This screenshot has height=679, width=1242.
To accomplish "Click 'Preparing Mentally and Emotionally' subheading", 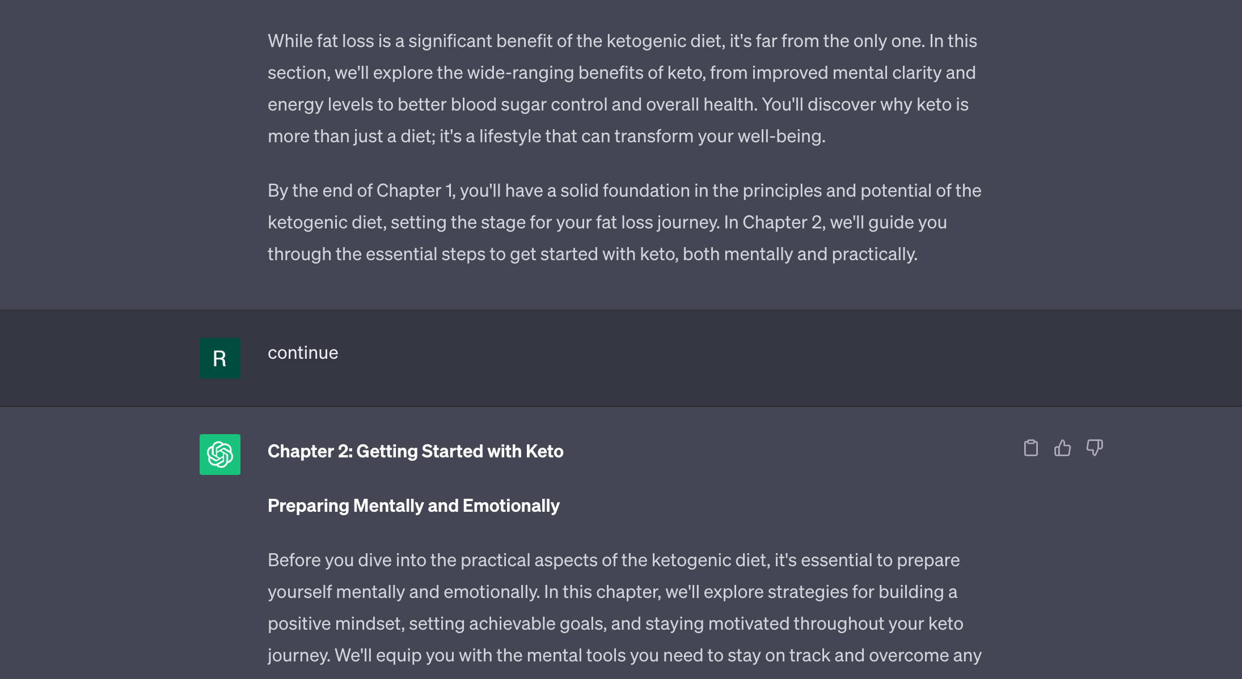I will coord(413,506).
